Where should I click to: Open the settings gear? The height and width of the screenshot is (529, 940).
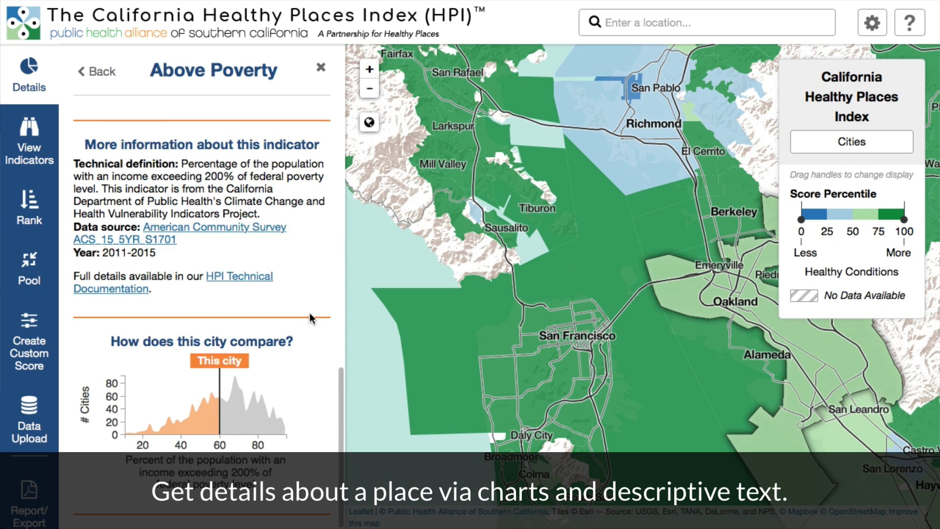click(872, 22)
